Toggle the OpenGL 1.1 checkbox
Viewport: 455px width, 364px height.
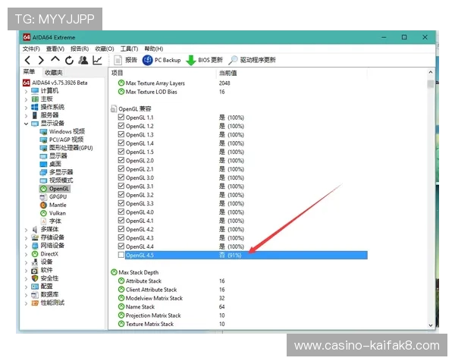121,118
